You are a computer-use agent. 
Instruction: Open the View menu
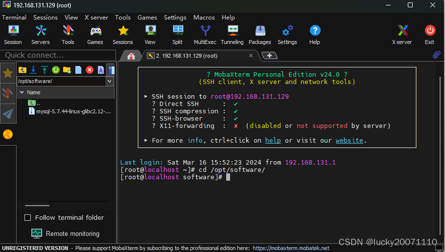pyautogui.click(x=71, y=17)
